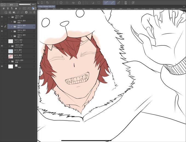Expand the 背景 folder
The height and width of the screenshot is (142, 186).
click(x=9, y=61)
